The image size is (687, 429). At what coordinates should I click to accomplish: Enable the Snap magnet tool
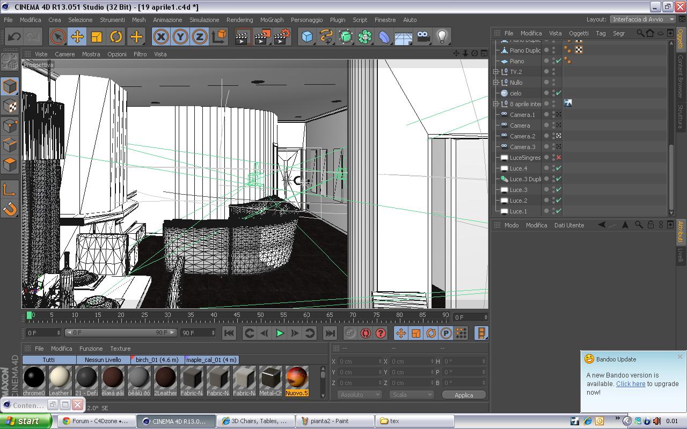10,209
